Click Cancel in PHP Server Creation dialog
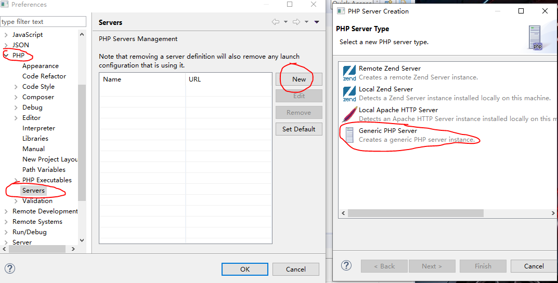This screenshot has height=283, width=558. point(534,266)
